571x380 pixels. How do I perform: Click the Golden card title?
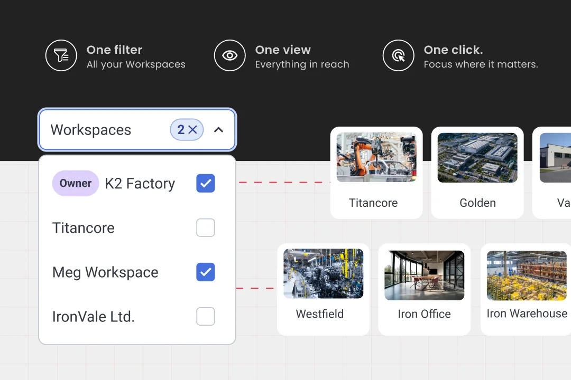(x=478, y=203)
